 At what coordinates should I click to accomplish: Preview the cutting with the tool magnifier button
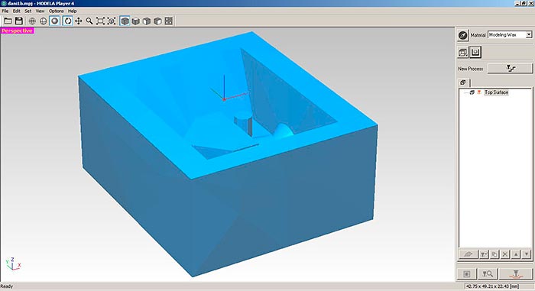488,273
